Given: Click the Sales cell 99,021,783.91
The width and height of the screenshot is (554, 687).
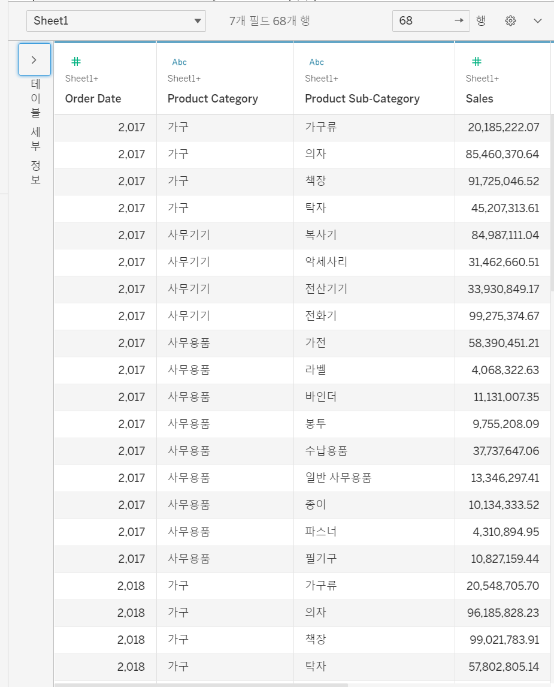Looking at the screenshot, I should tap(504, 640).
